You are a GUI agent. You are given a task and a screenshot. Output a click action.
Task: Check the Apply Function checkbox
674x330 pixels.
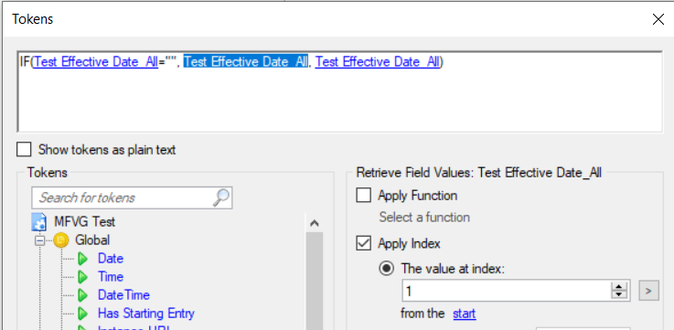[x=364, y=196]
